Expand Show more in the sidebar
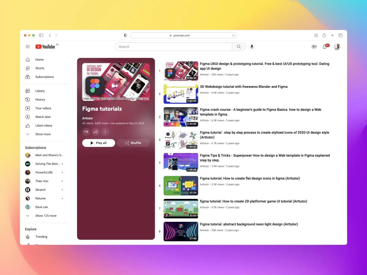The width and height of the screenshot is (367, 275). click(x=43, y=134)
